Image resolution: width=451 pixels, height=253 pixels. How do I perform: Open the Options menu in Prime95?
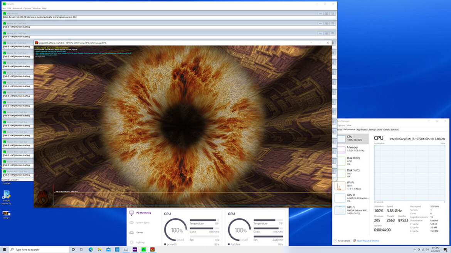click(x=27, y=8)
